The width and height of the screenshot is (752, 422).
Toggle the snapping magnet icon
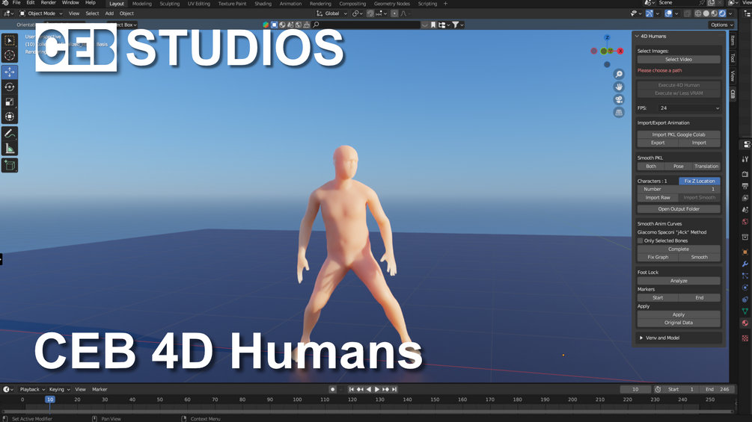click(x=370, y=13)
